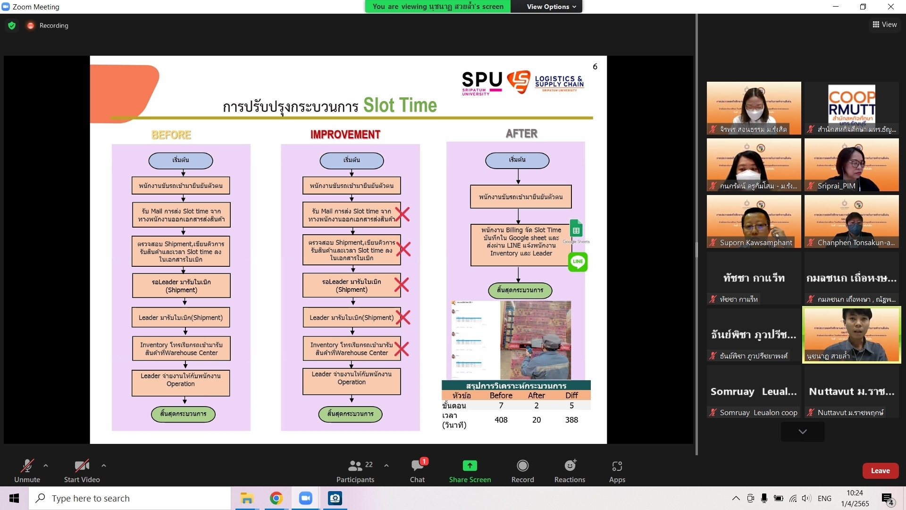Click the green encryption shield icon
This screenshot has width=906, height=510.
(x=12, y=25)
